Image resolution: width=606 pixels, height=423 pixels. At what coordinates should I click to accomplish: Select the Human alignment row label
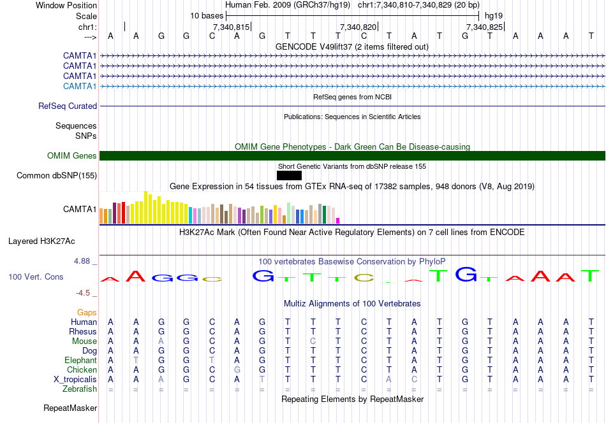point(84,322)
